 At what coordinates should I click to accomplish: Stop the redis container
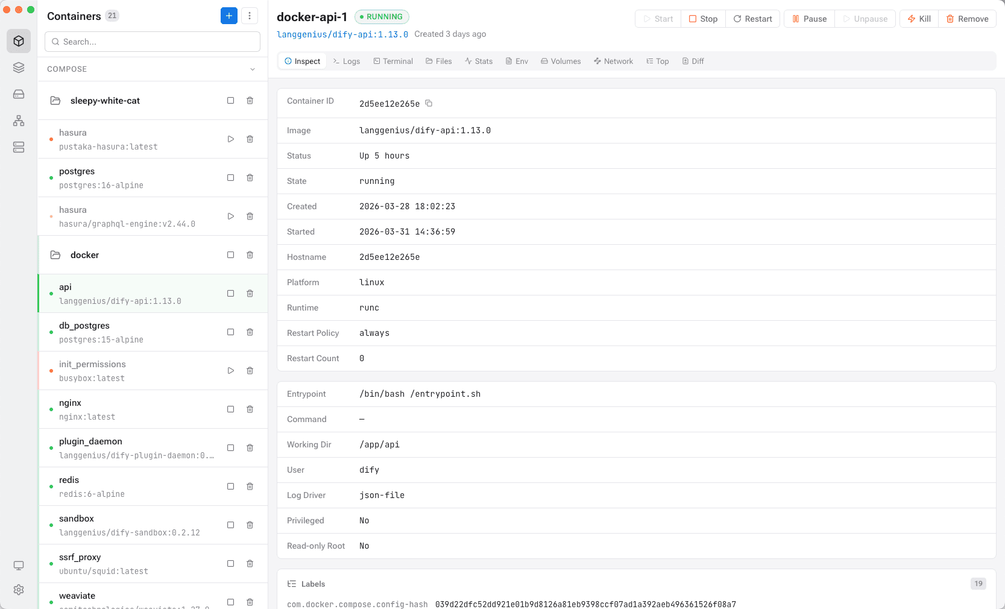[x=230, y=487]
